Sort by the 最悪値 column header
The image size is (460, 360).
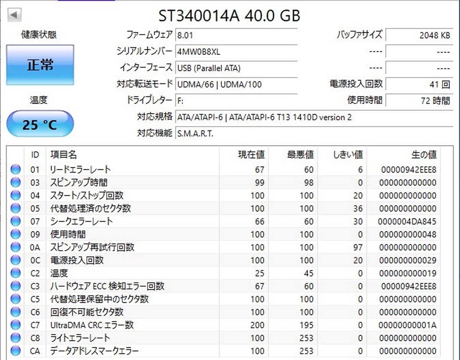tap(293, 155)
